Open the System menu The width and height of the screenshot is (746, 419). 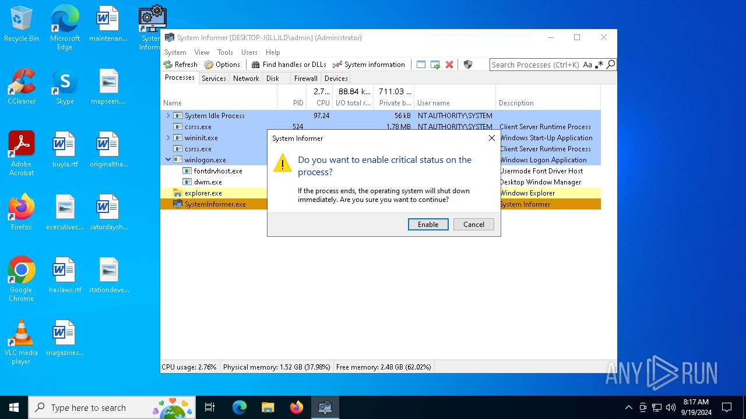[x=175, y=52]
